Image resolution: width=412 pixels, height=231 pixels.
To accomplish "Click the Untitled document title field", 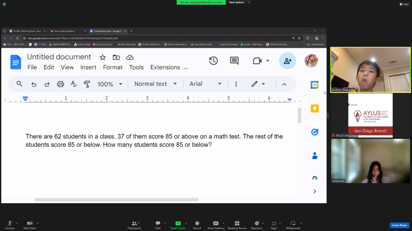I will [x=59, y=57].
